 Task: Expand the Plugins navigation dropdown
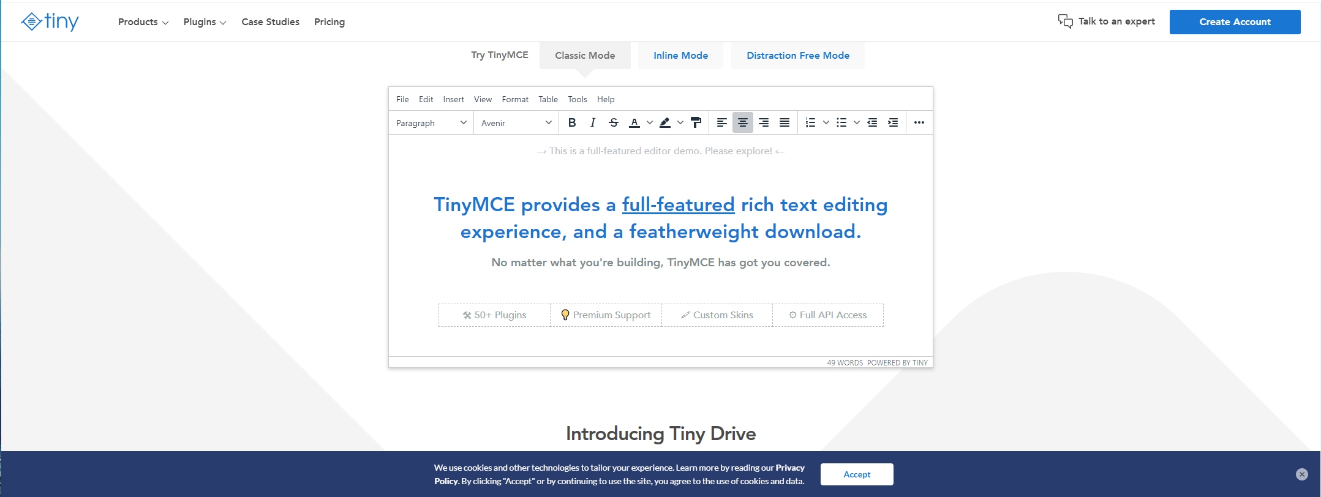pyautogui.click(x=205, y=22)
